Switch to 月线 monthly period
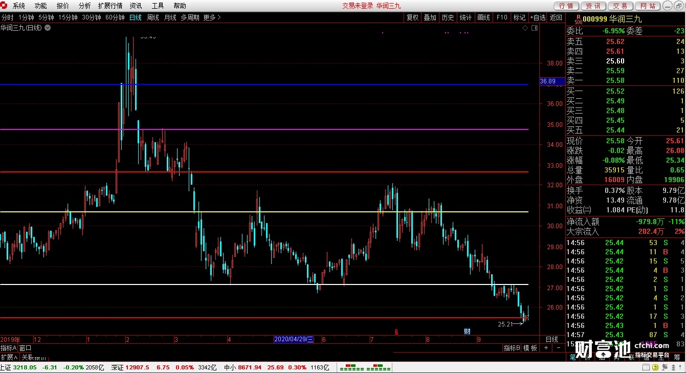686x373 pixels. pyautogui.click(x=170, y=17)
